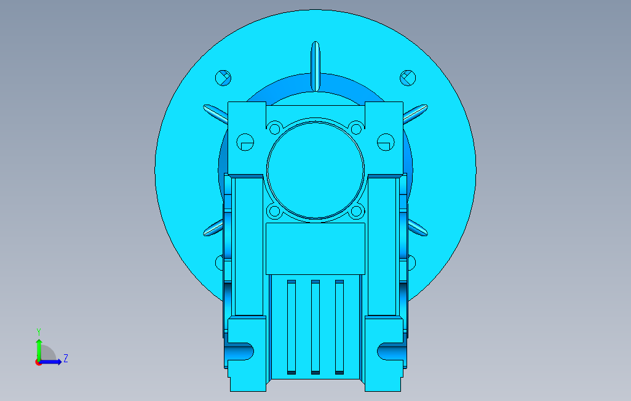
Task: Select the rectangular plate below the central bore
Action: (x=315, y=249)
